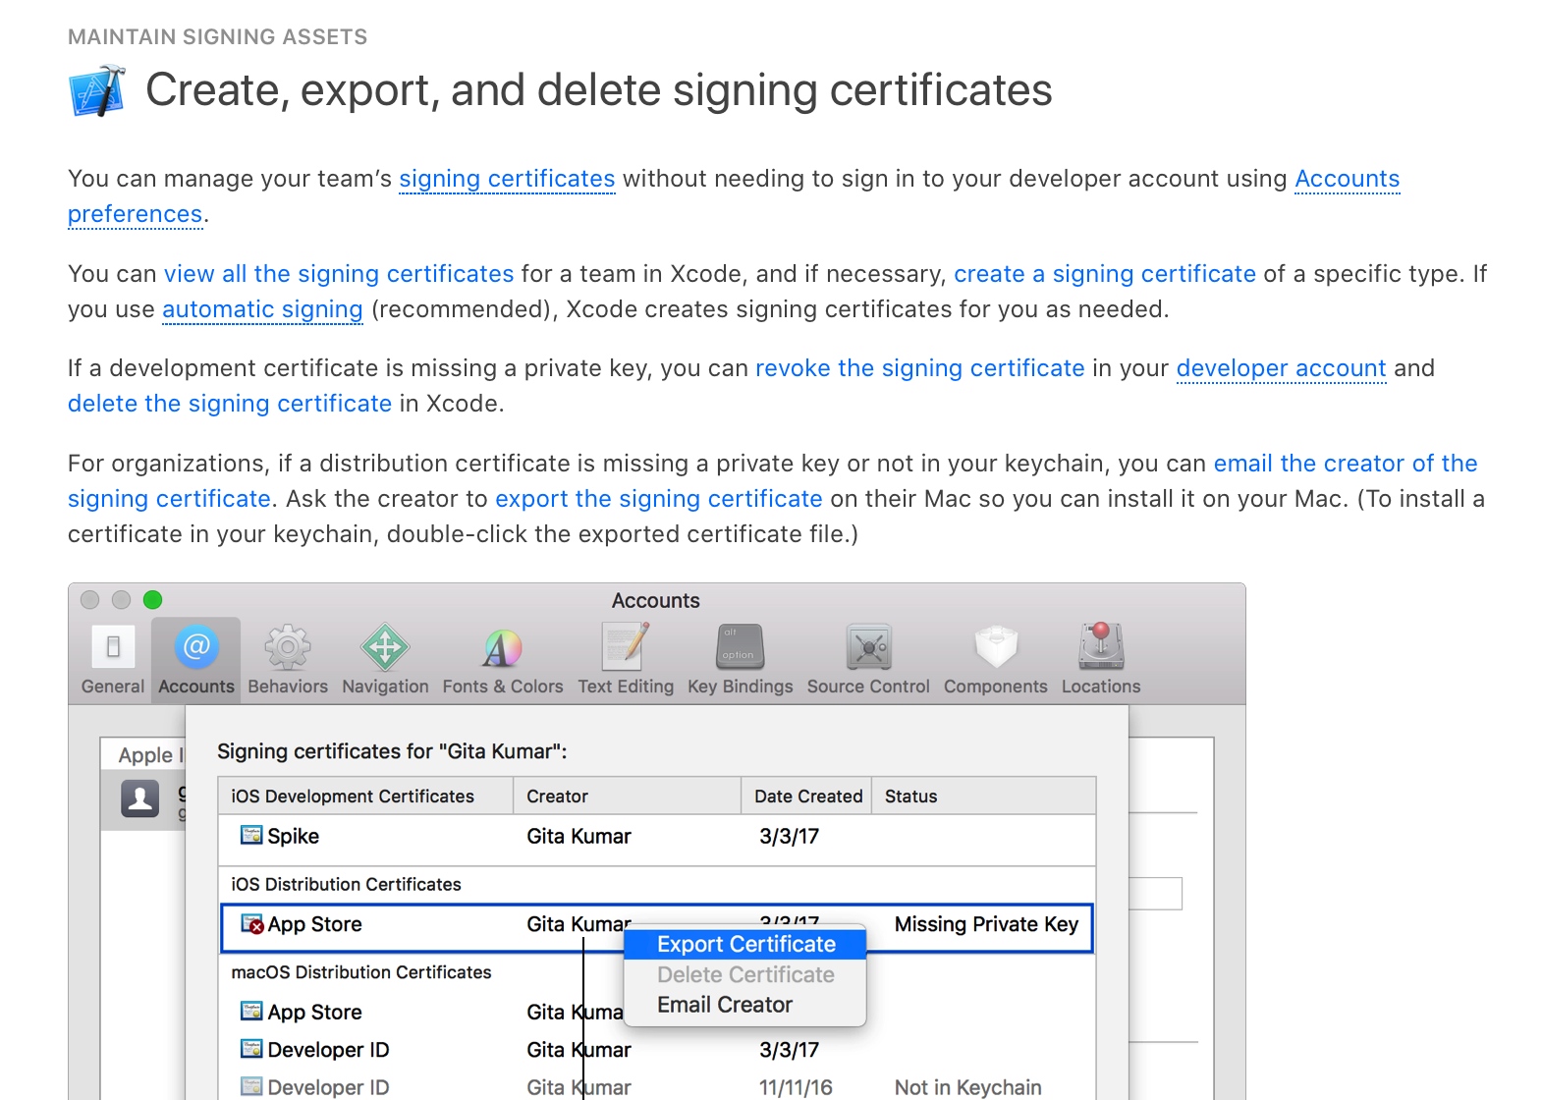Click the green zoom button of Accounts window
This screenshot has width=1542, height=1100.
pos(152,600)
